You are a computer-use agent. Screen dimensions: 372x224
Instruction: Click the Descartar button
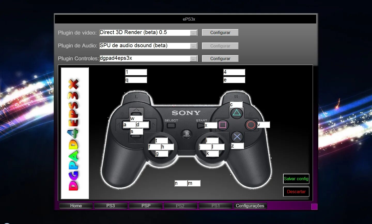(x=296, y=192)
